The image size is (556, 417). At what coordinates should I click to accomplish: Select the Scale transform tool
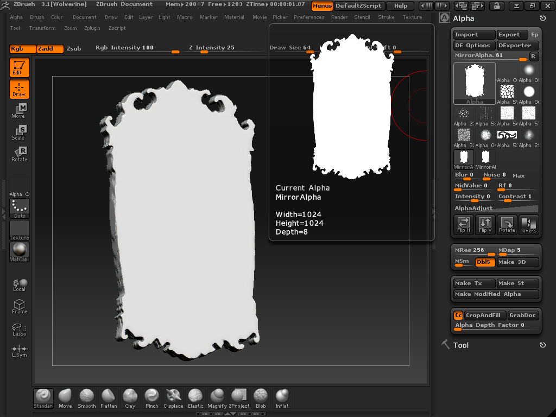click(19, 132)
